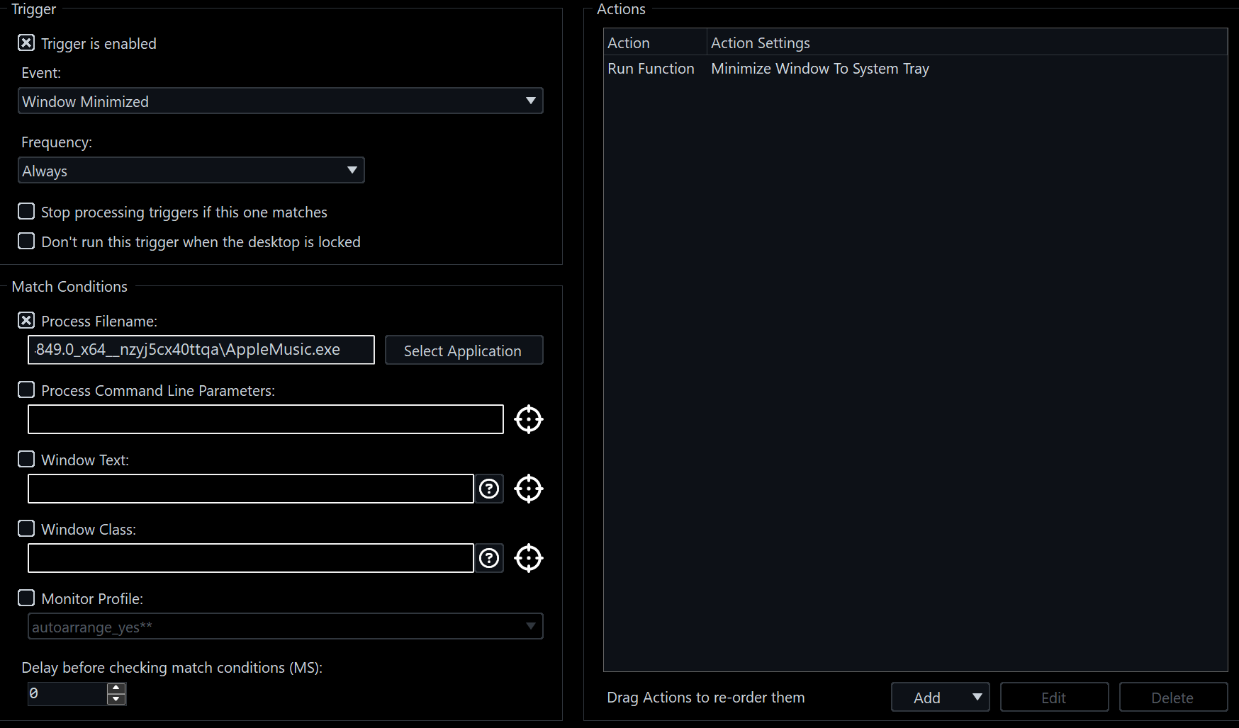1239x728 pixels.
Task: Open help icon beside Window Class field
Action: pyautogui.click(x=489, y=558)
